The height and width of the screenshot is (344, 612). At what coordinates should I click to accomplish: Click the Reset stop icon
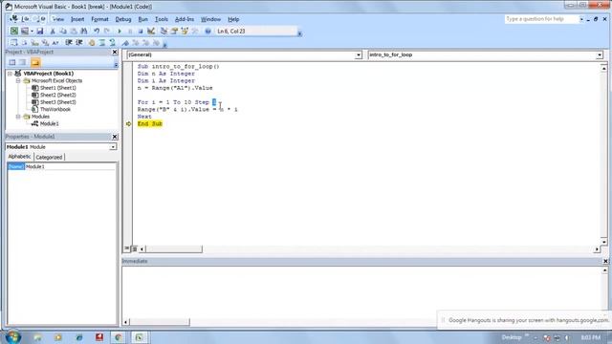(x=141, y=31)
